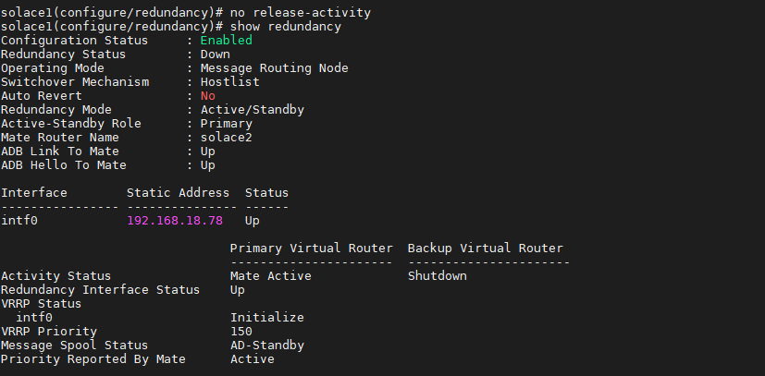Click the 192.168.18.78 static address
This screenshot has height=376, width=765.
pyautogui.click(x=174, y=221)
